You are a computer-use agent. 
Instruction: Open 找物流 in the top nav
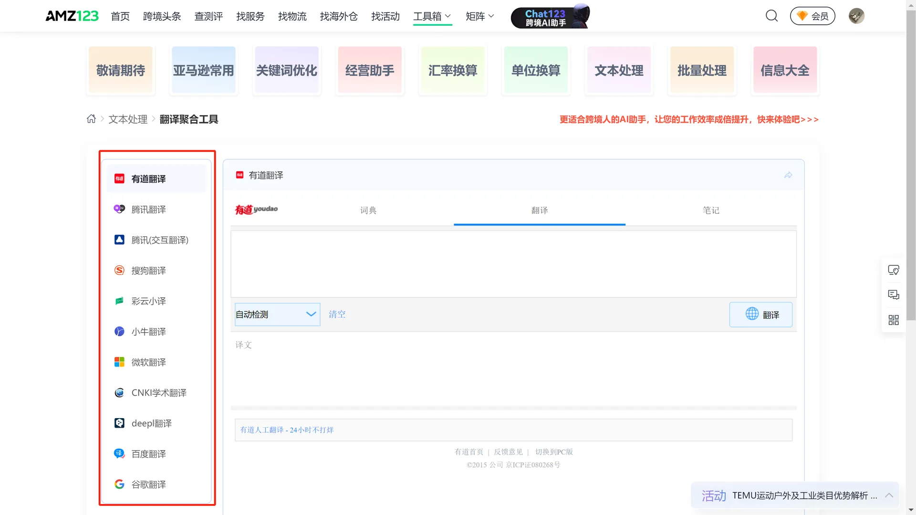click(292, 16)
